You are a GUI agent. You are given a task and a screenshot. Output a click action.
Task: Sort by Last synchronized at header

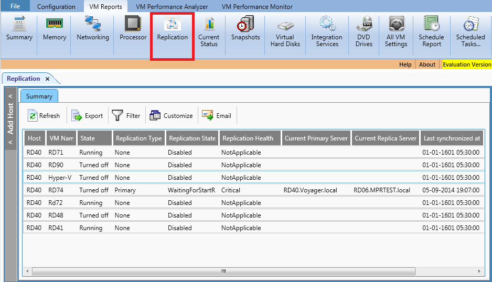(452, 138)
